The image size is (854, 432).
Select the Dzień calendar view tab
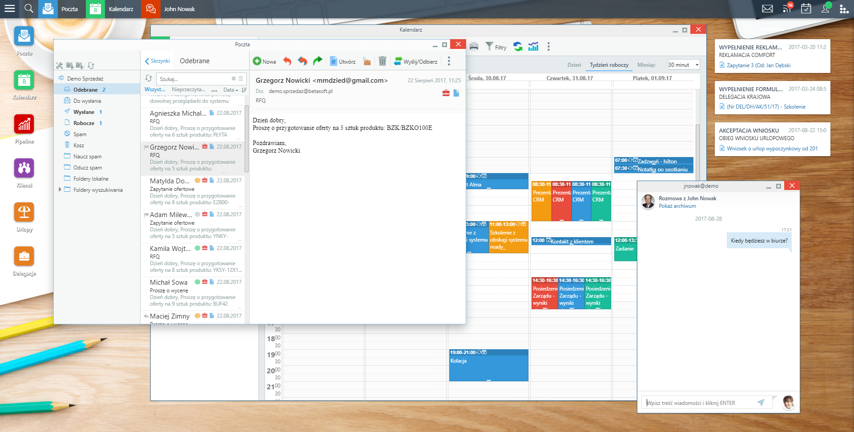point(574,65)
